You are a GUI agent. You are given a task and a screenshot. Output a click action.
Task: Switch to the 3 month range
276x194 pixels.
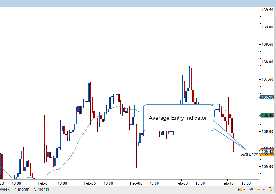tap(41, 189)
